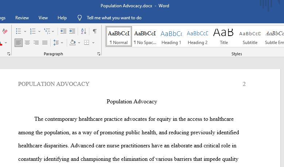Open the Font dialog launcher
Viewport: 284px width, 167px height.
click(x=8, y=54)
